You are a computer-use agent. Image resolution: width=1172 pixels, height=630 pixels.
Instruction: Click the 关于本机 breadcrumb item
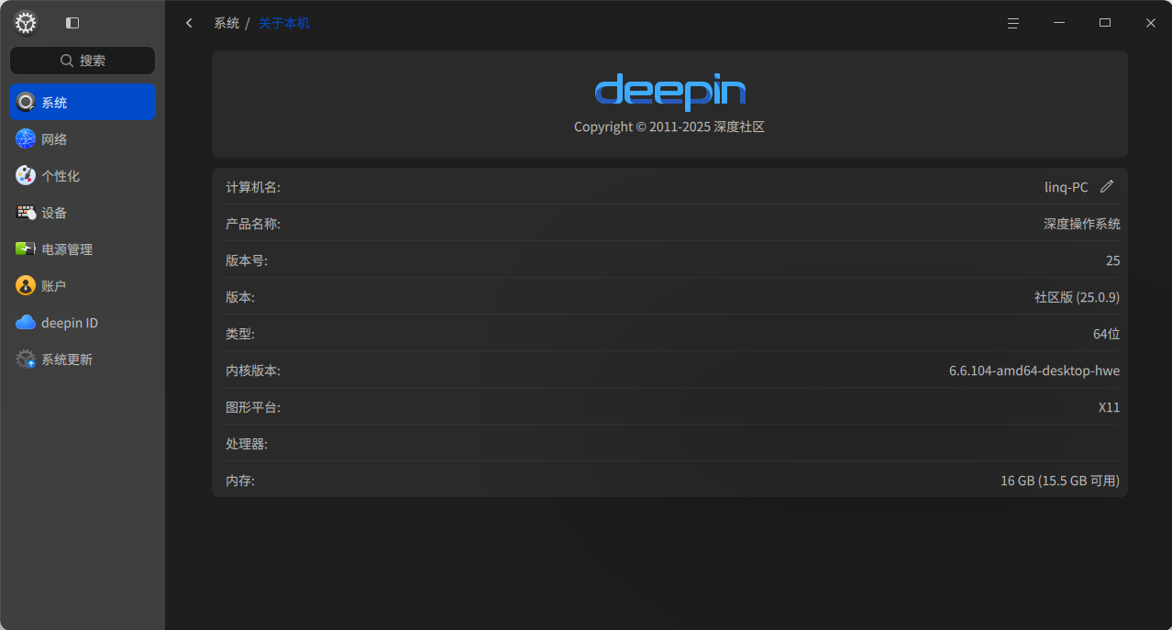click(284, 23)
